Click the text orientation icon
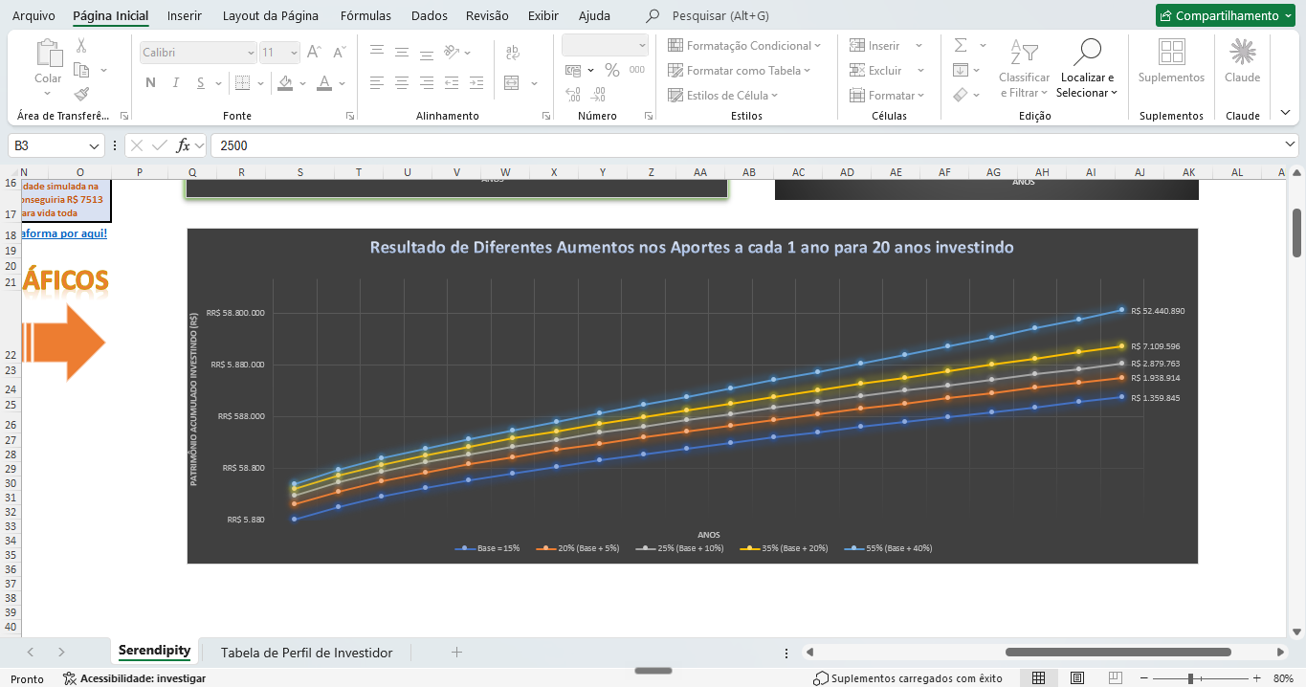Image resolution: width=1306 pixels, height=687 pixels. (x=454, y=53)
